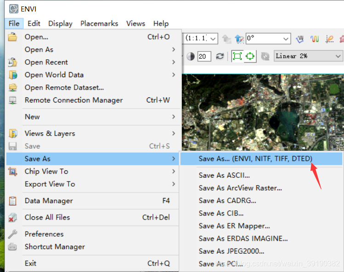Viewport: 344px width, 272px height.
Task: Click the Views & Layers icon
Action: (13, 133)
